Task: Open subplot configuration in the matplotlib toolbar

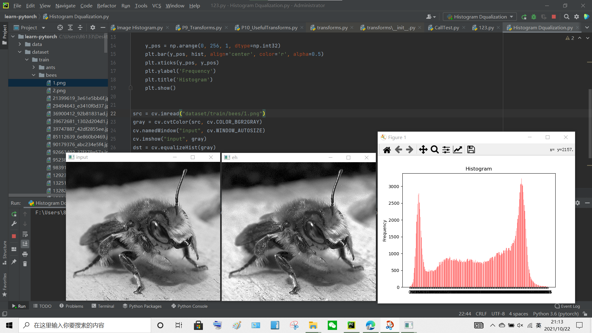Action: click(x=446, y=150)
